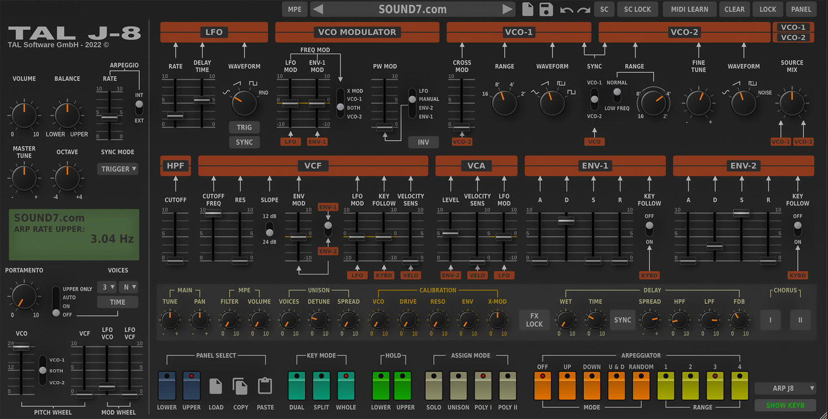Click the MPE button
The image size is (828, 419).
pos(295,9)
